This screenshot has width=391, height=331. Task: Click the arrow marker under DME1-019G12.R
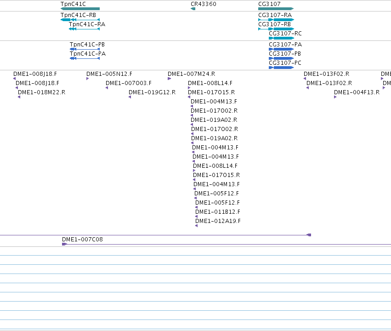pyautogui.click(x=130, y=97)
